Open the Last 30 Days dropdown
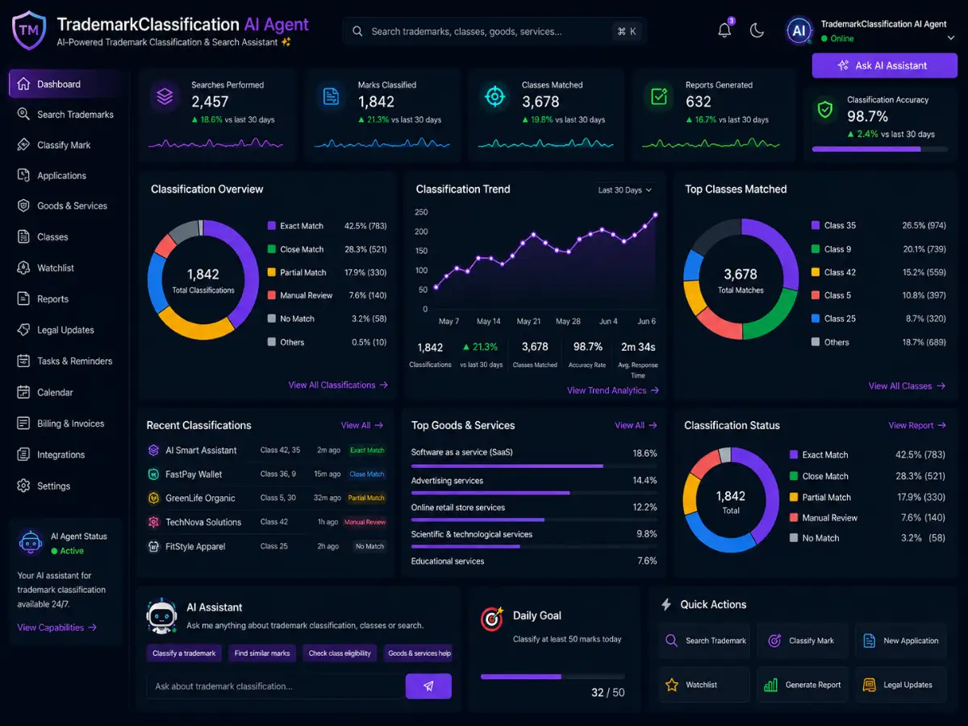 pyautogui.click(x=625, y=190)
